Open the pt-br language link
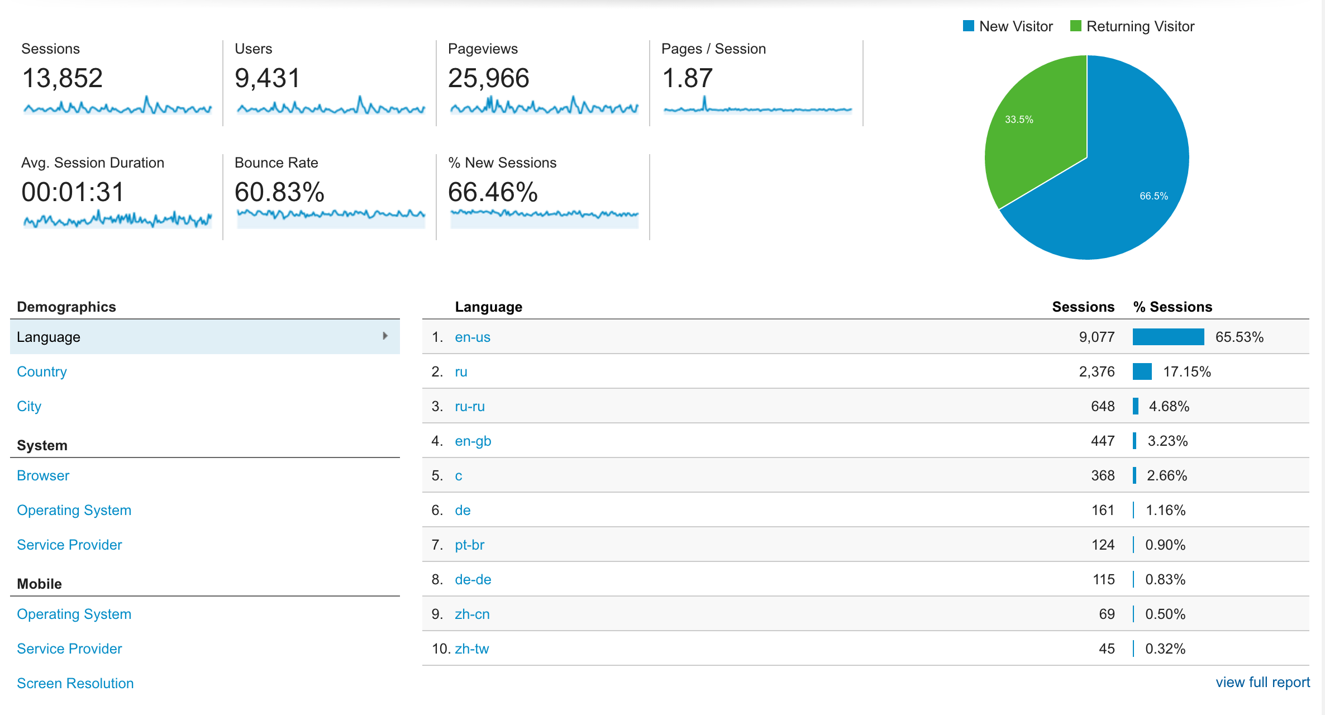This screenshot has width=1325, height=715. (469, 545)
